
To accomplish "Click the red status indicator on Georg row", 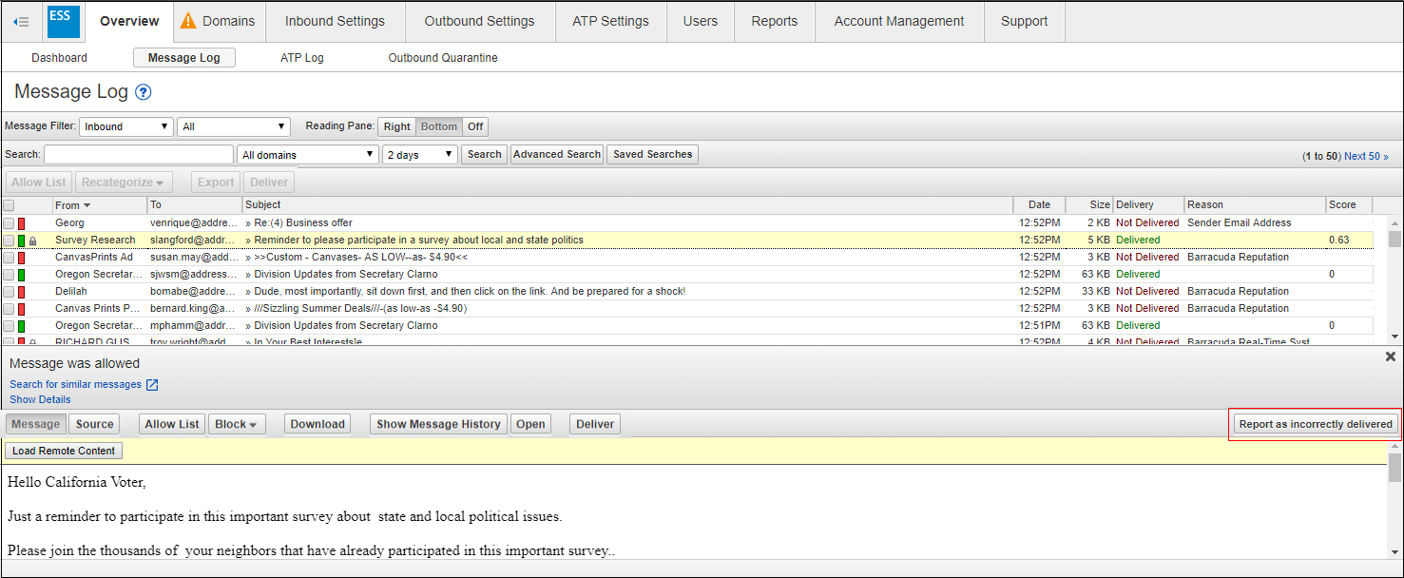I will coord(21,223).
